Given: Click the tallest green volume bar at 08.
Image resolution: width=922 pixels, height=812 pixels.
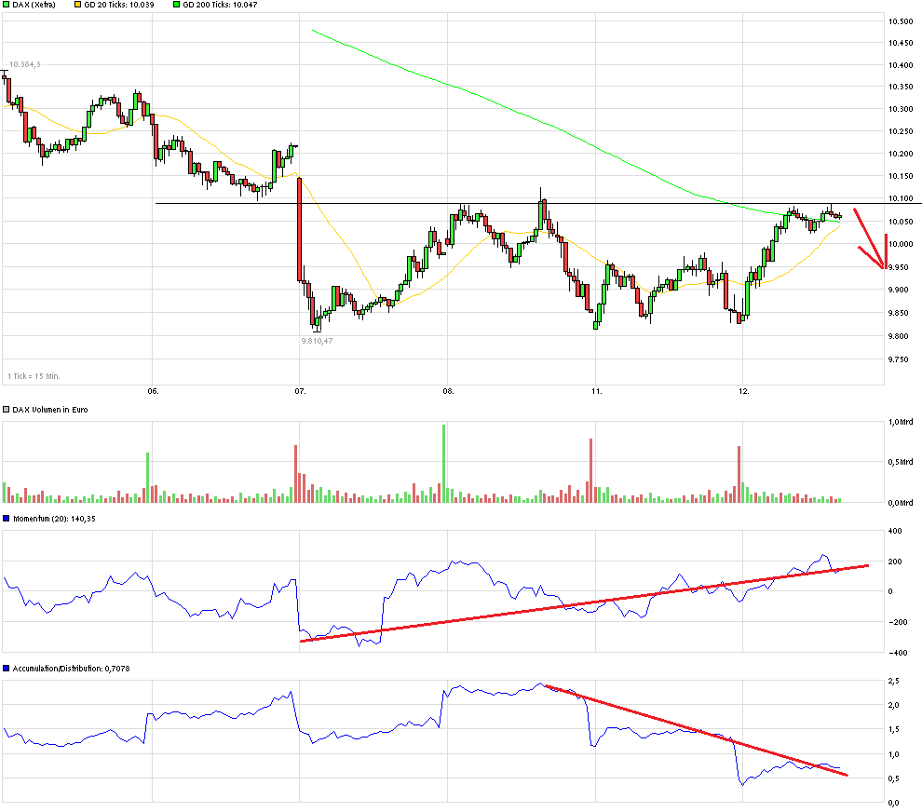Looking at the screenshot, I should (444, 464).
